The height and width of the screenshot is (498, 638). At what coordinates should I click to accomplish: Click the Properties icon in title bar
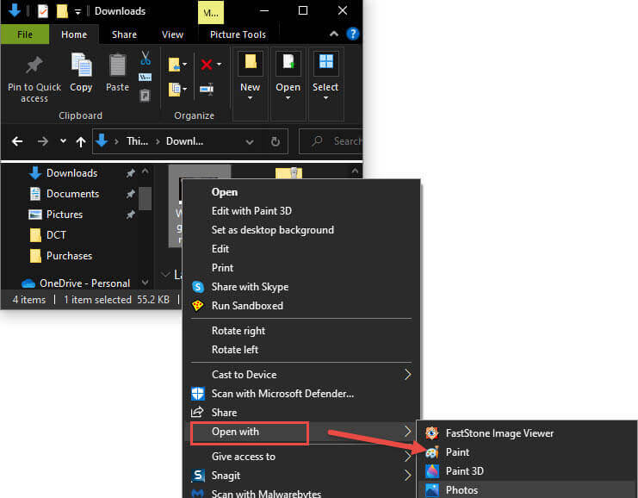(x=43, y=11)
